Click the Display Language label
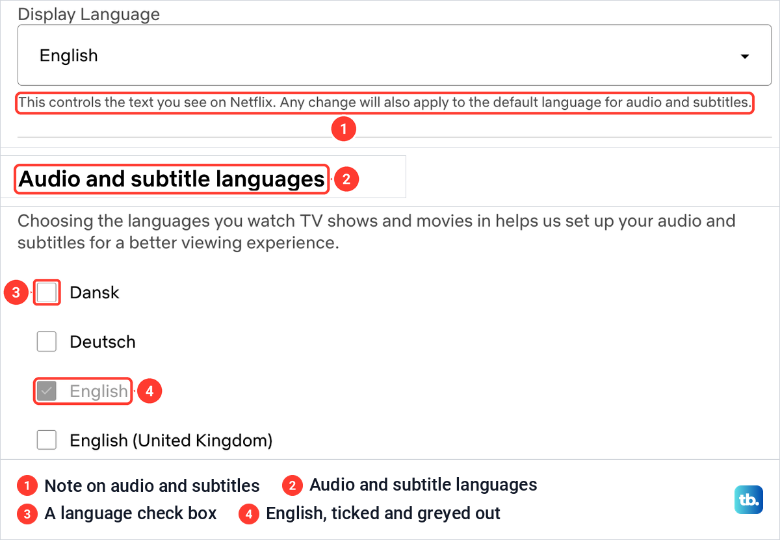 pyautogui.click(x=88, y=14)
